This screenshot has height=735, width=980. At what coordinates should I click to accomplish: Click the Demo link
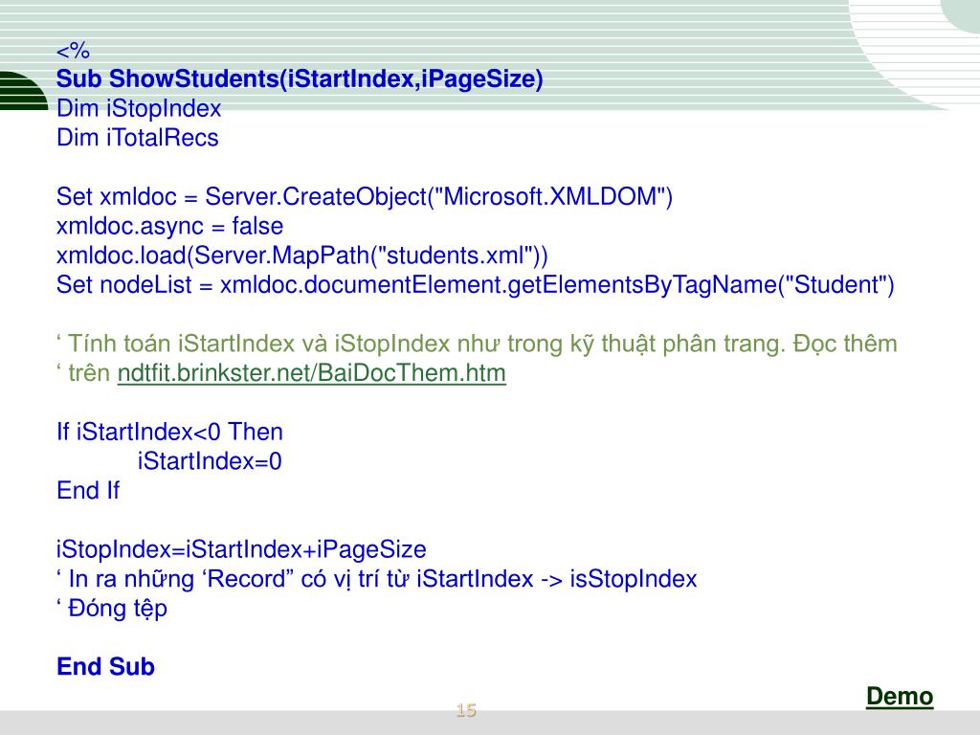pos(900,697)
